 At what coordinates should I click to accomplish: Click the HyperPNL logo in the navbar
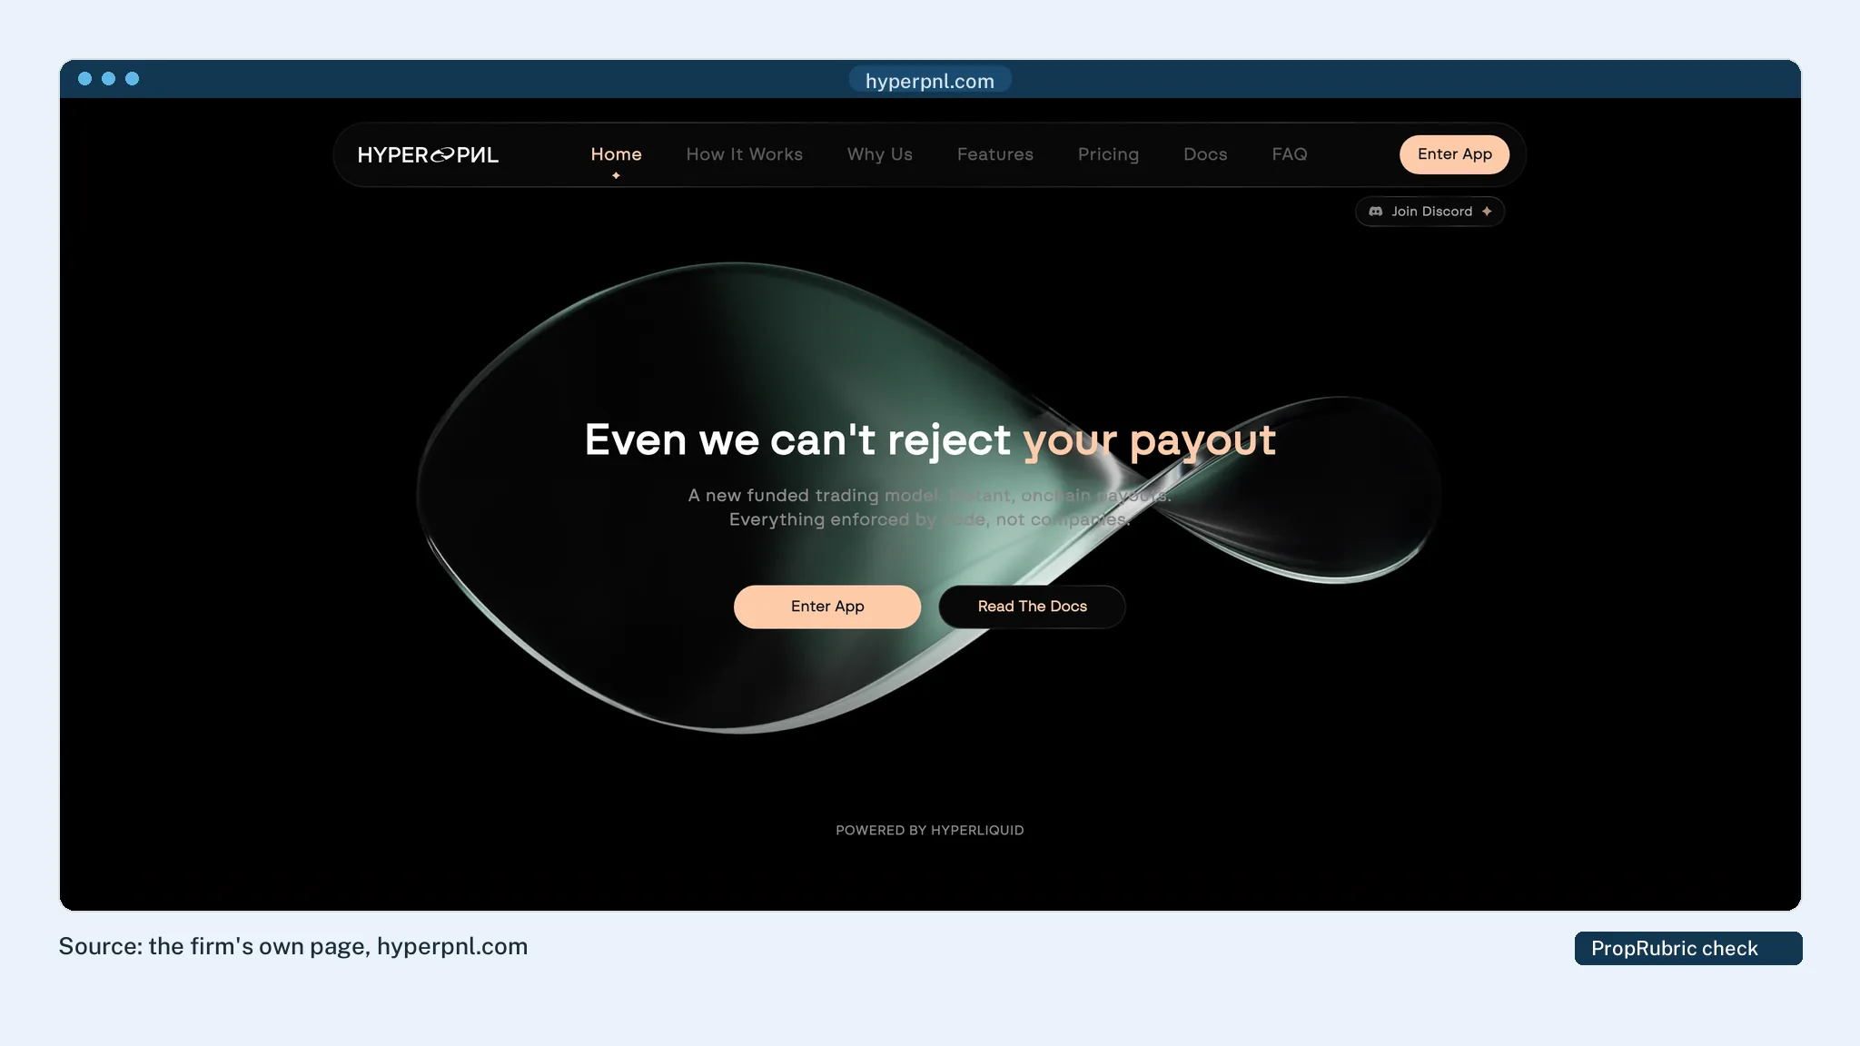(428, 155)
